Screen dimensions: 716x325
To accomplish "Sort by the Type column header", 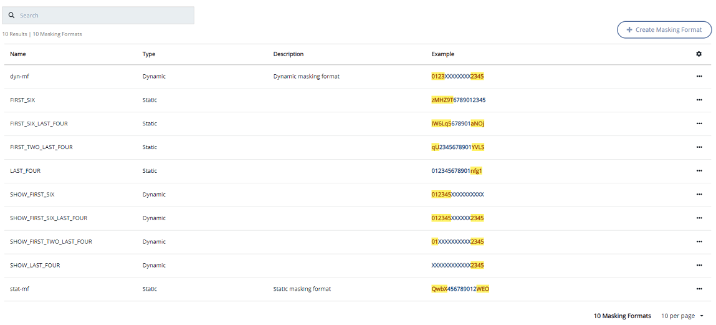I will pos(149,54).
